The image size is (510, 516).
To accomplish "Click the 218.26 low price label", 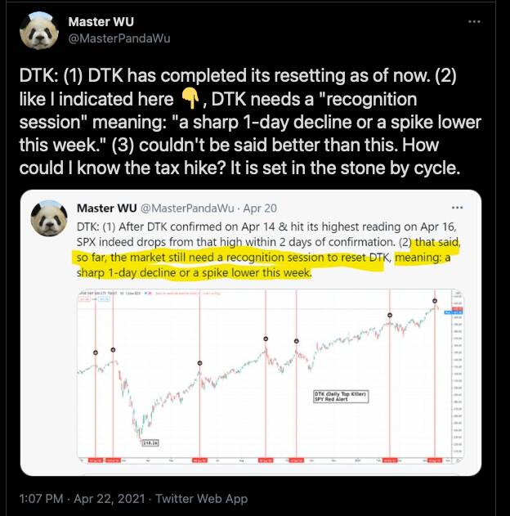I will [x=150, y=443].
